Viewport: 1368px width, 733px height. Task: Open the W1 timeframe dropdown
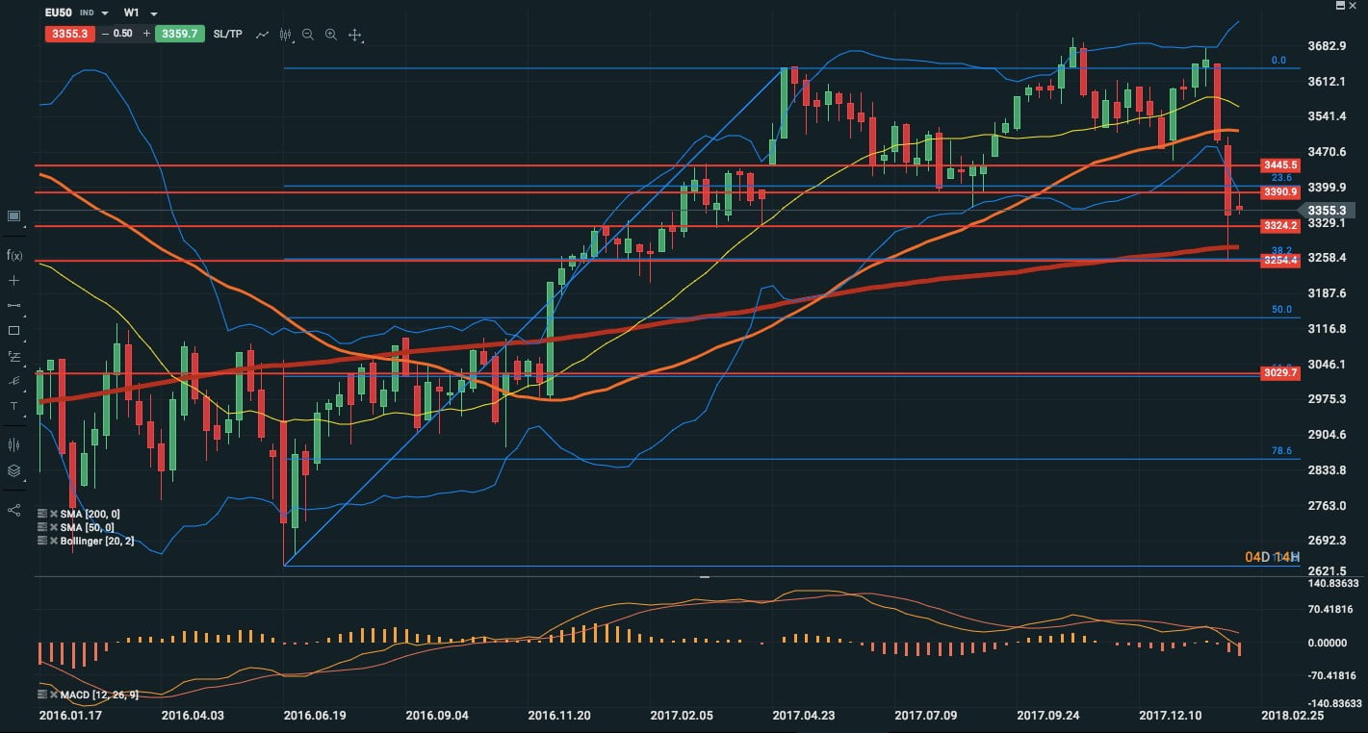click(154, 13)
